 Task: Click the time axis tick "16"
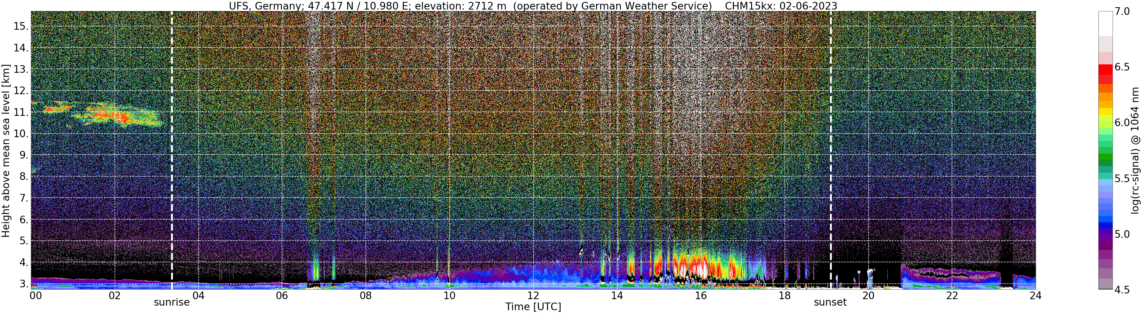point(701,295)
